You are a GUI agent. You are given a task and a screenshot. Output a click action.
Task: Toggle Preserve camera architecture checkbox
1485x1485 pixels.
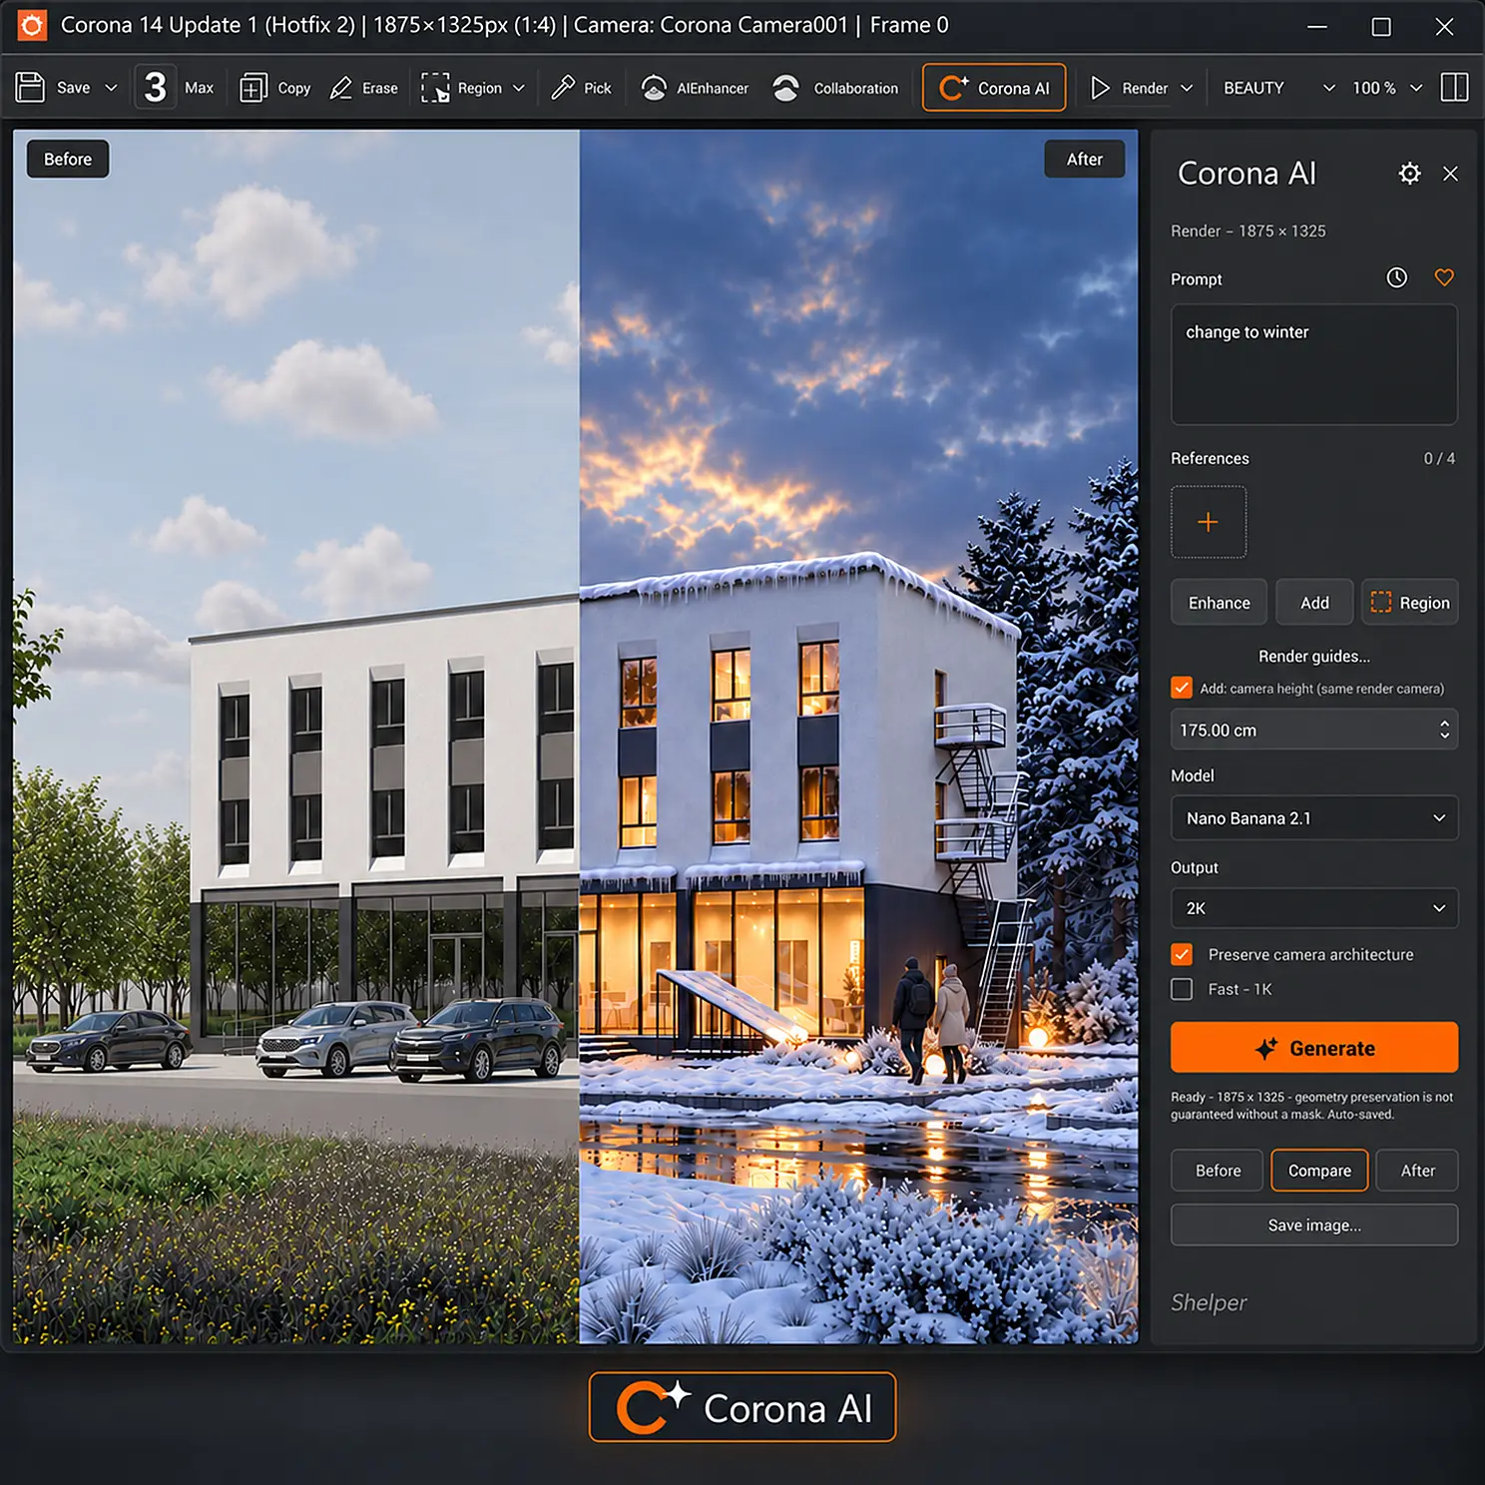1182,954
